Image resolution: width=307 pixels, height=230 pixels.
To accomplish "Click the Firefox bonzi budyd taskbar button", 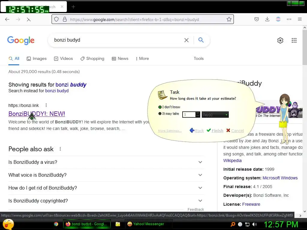I will pyautogui.click(x=87, y=224).
